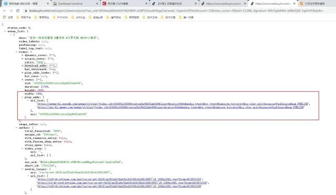The image size is (336, 195).
Task: Expand the download_addr node
Action: 22,66
